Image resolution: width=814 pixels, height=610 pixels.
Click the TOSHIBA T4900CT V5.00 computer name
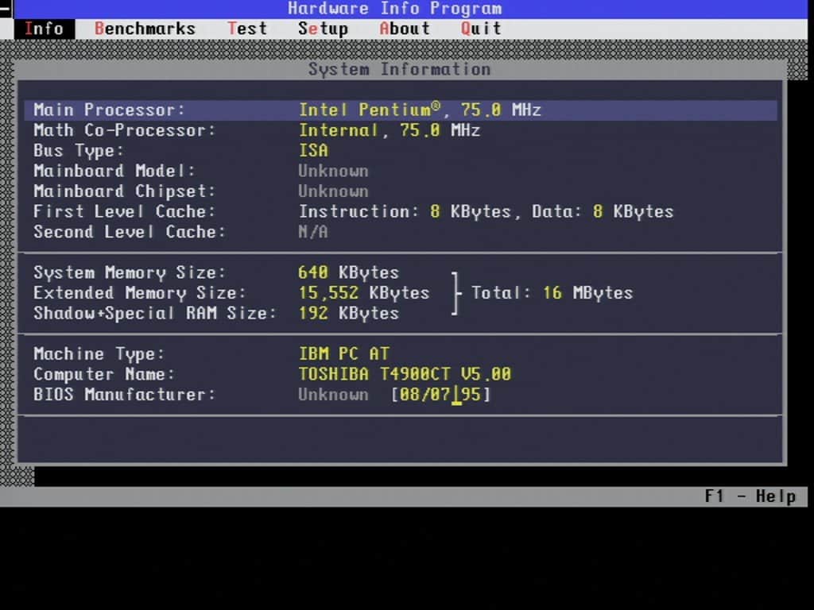(x=405, y=374)
